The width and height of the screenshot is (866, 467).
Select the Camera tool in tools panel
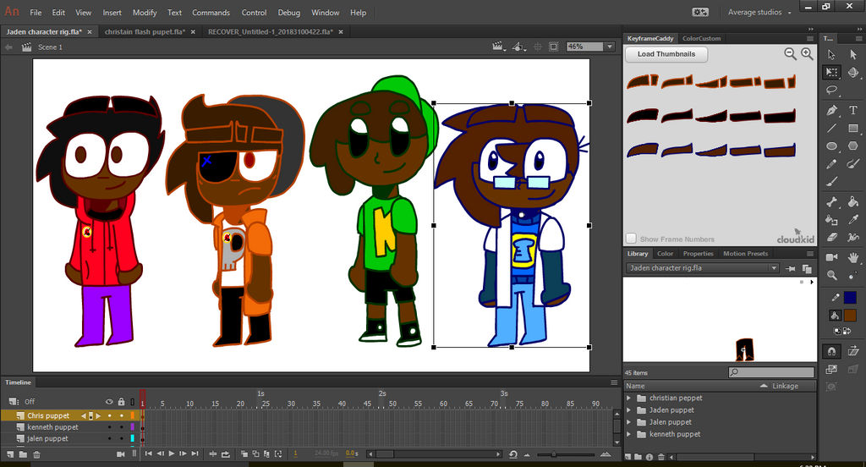point(831,257)
